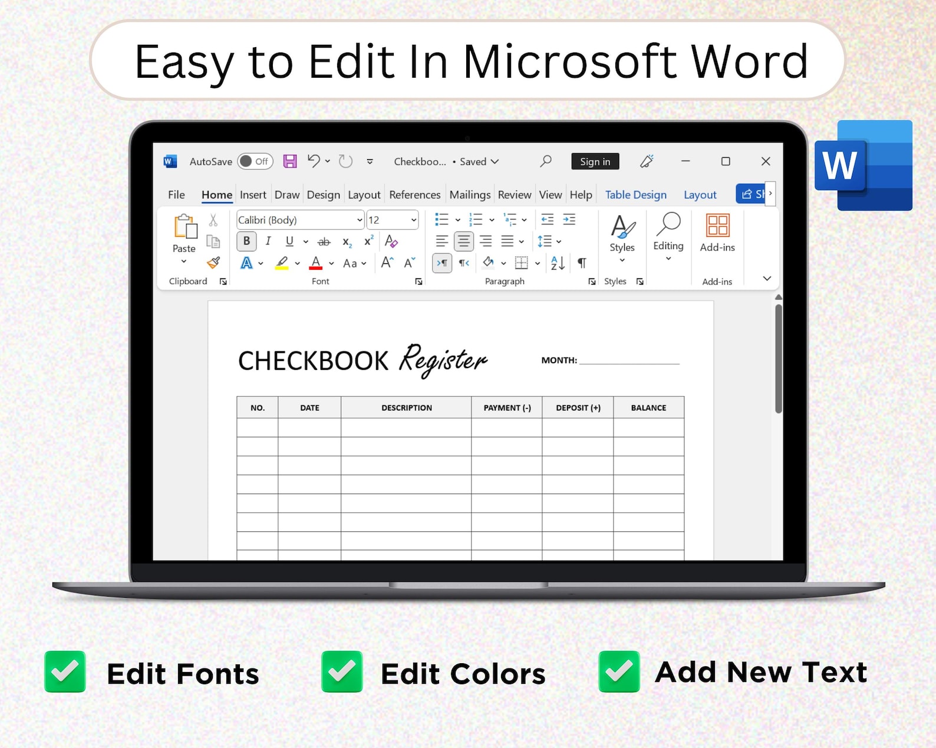The image size is (936, 748).
Task: Toggle left-to-right text direction button
Action: pyautogui.click(x=442, y=263)
